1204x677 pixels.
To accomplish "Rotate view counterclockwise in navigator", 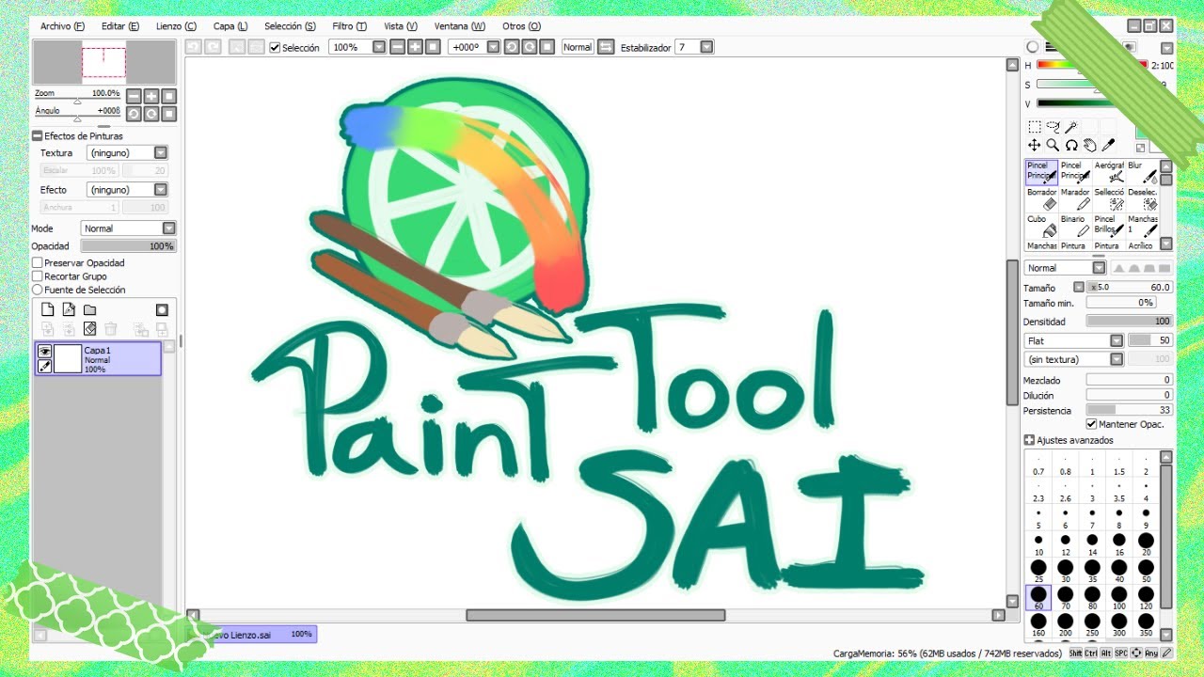I will click(134, 114).
